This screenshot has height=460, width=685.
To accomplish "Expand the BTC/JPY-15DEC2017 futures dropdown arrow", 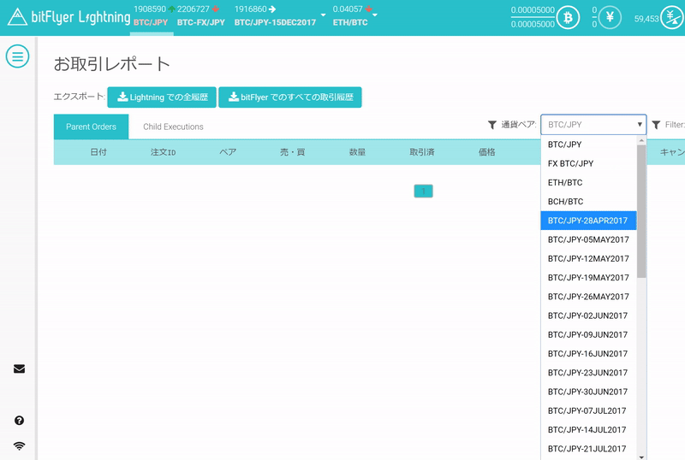I will pyautogui.click(x=324, y=15).
